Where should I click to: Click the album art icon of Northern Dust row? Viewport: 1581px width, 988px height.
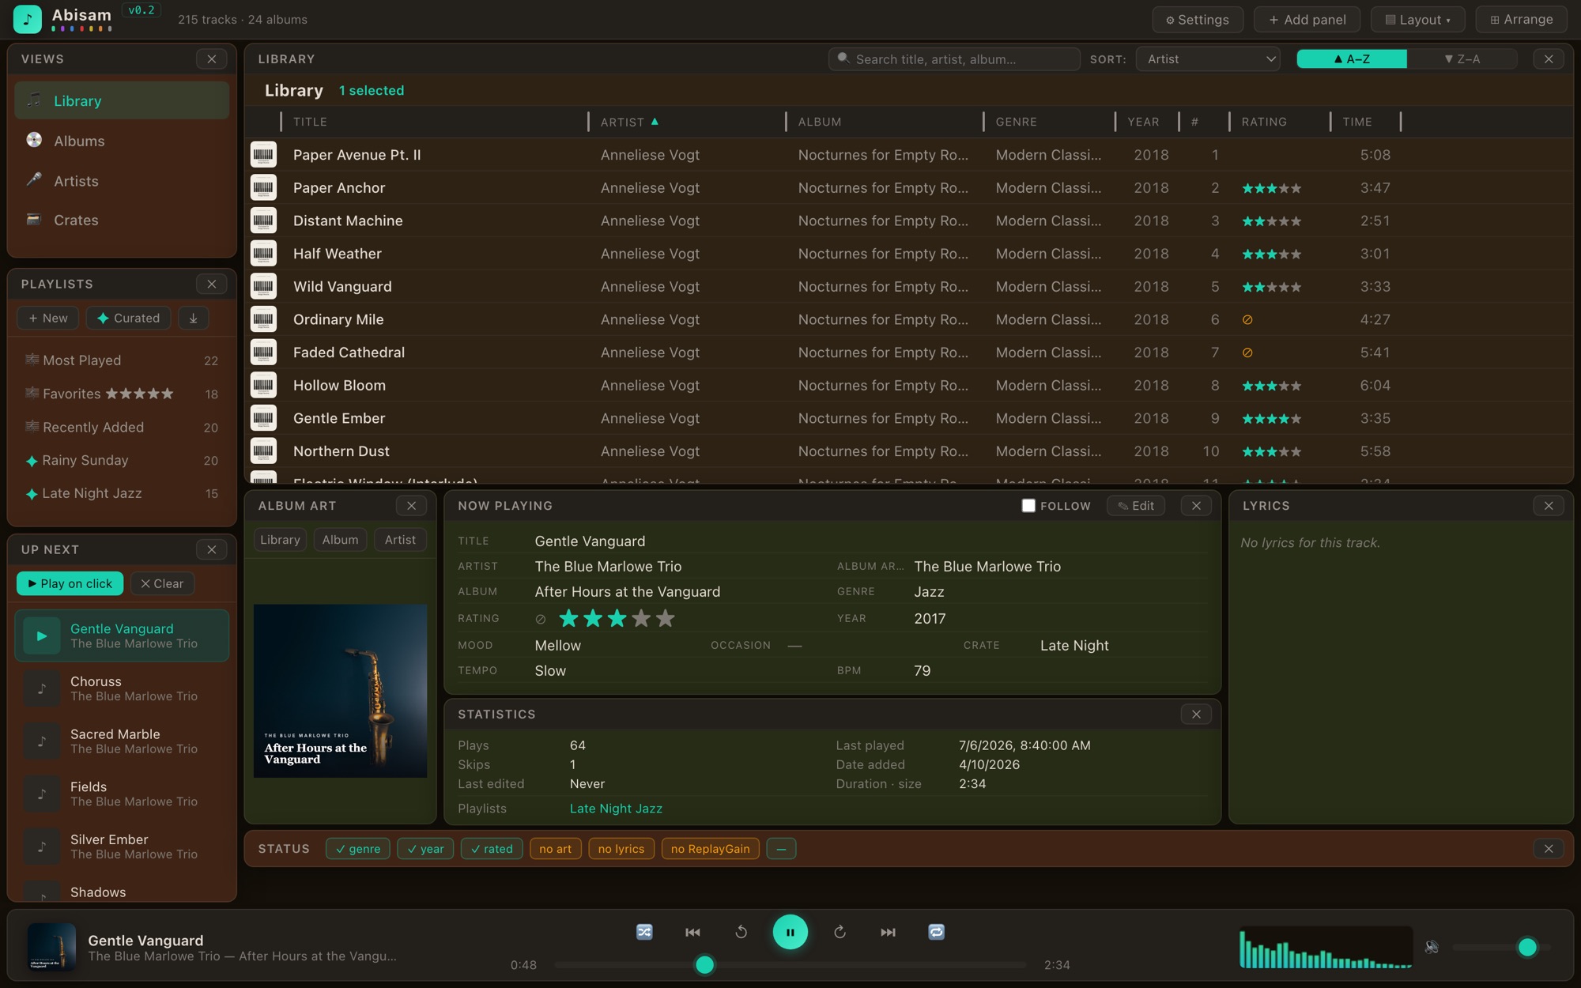point(263,451)
